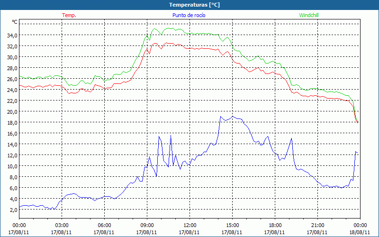Click the Punto de rocío legend label

click(189, 15)
